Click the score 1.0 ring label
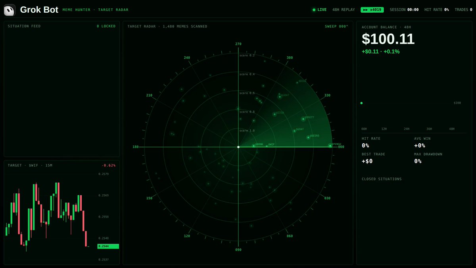 click(247, 131)
